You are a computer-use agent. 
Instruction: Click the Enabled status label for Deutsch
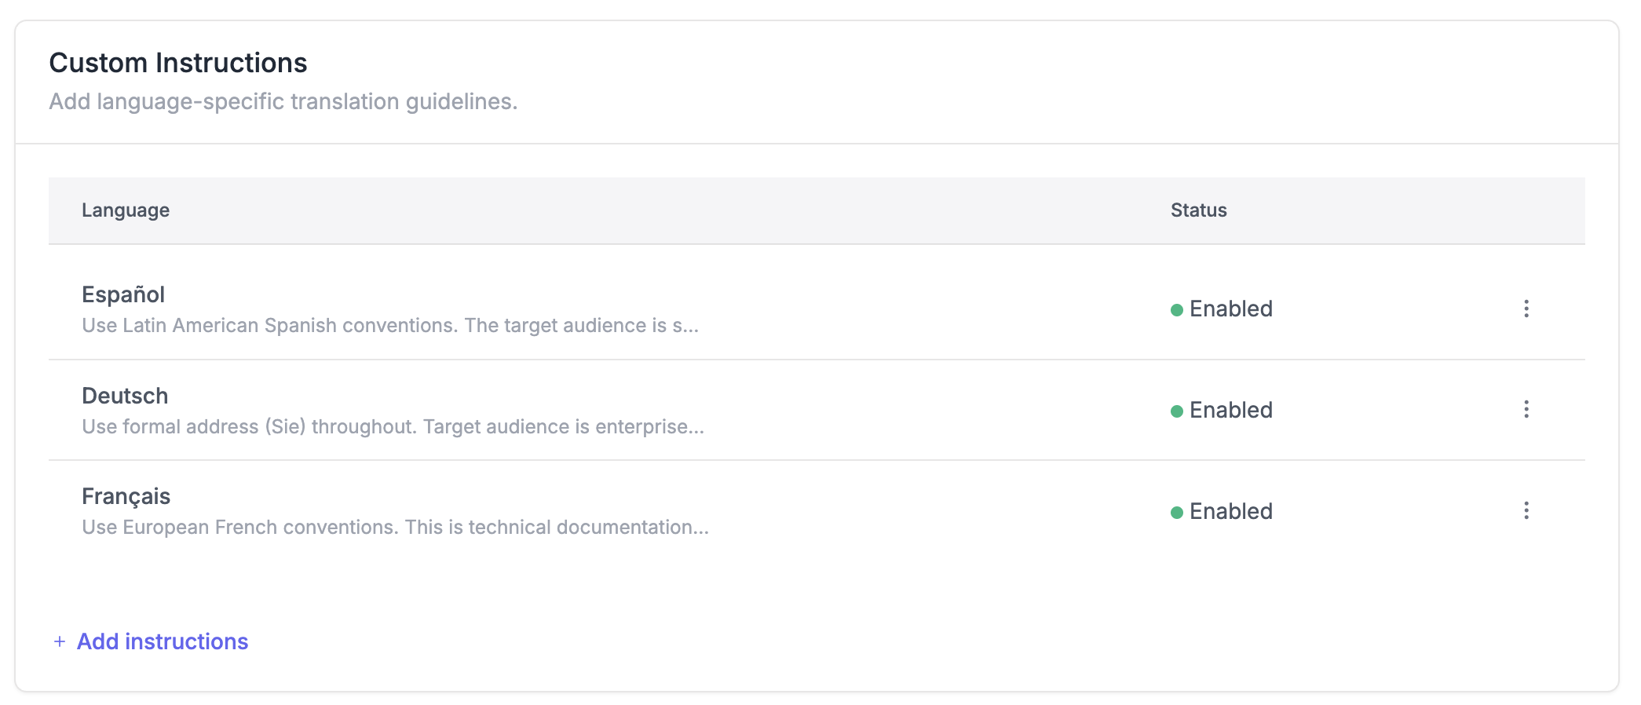[1230, 410]
